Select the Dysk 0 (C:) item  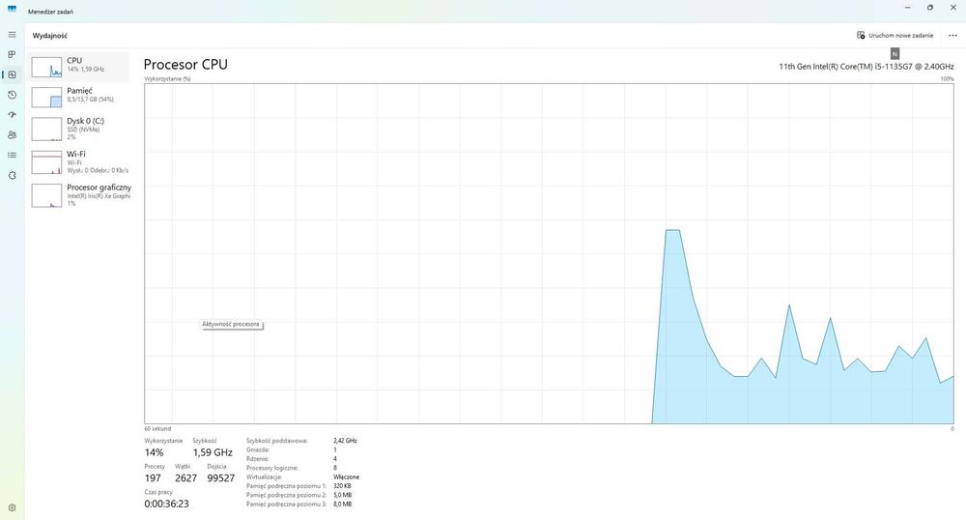(79, 129)
